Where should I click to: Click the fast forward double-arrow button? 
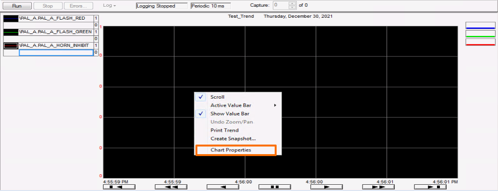point(378,187)
